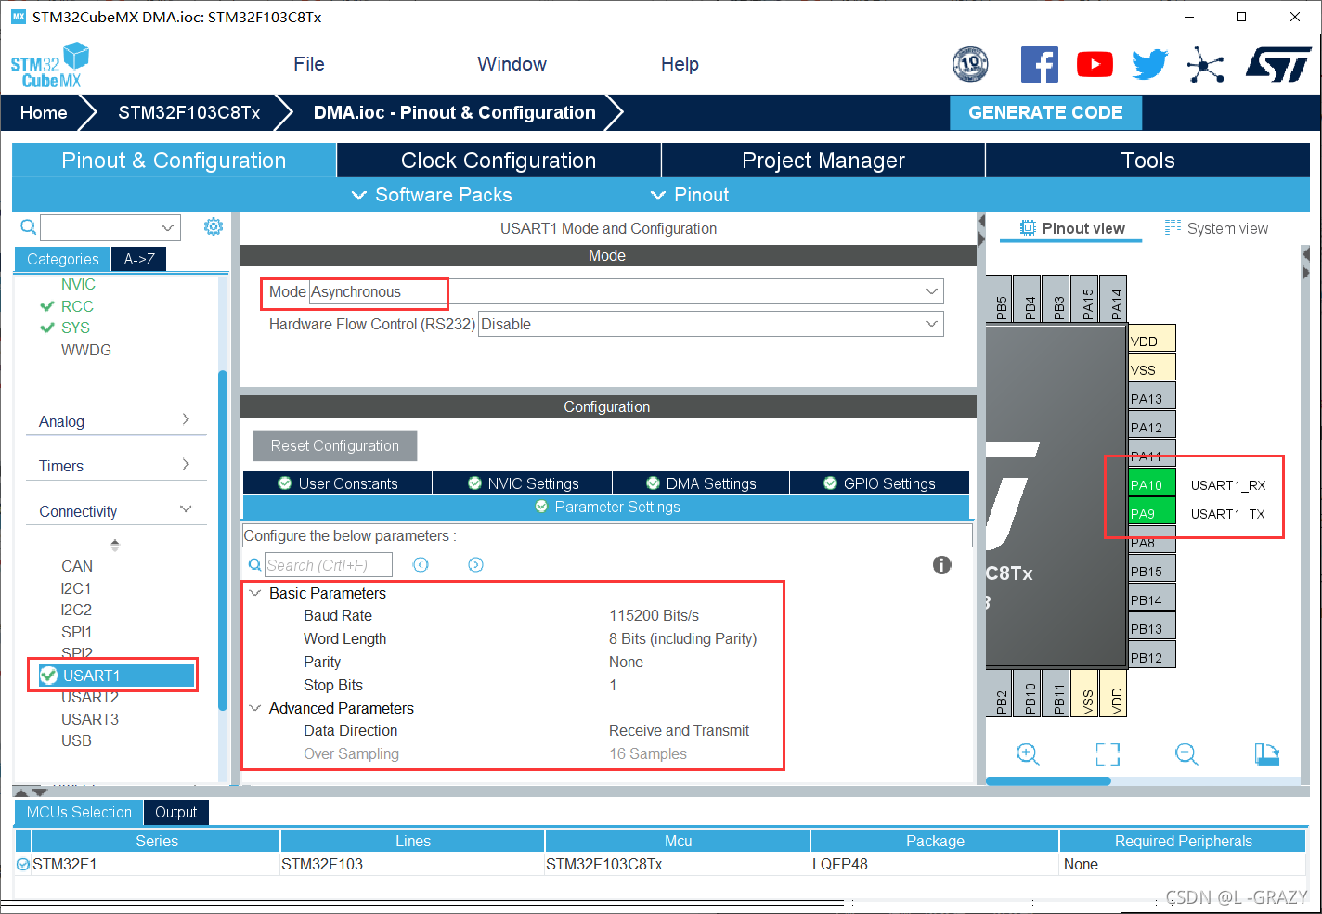
Task: Open the Twitter link icon
Action: click(1149, 64)
